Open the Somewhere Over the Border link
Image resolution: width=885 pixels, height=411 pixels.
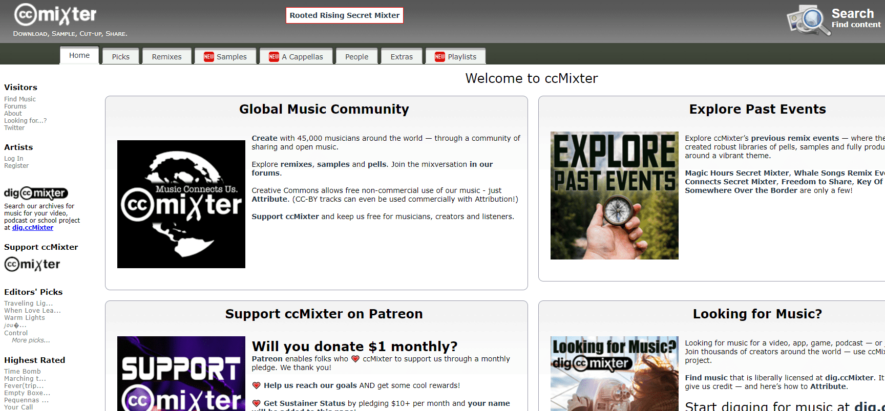pyautogui.click(x=741, y=190)
